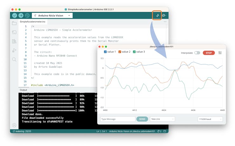Click board port status text in status bar

pos(132,131)
